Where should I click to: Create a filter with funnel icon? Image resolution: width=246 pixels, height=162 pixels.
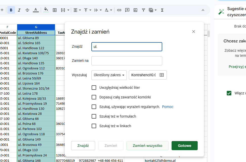pos(143,10)
